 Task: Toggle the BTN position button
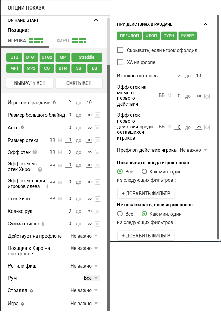[x=62, y=68]
